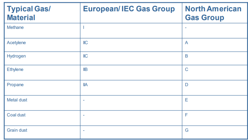The image size is (248, 140).
Task: Click the IIB value in Ethylene row
Action: 85,70
